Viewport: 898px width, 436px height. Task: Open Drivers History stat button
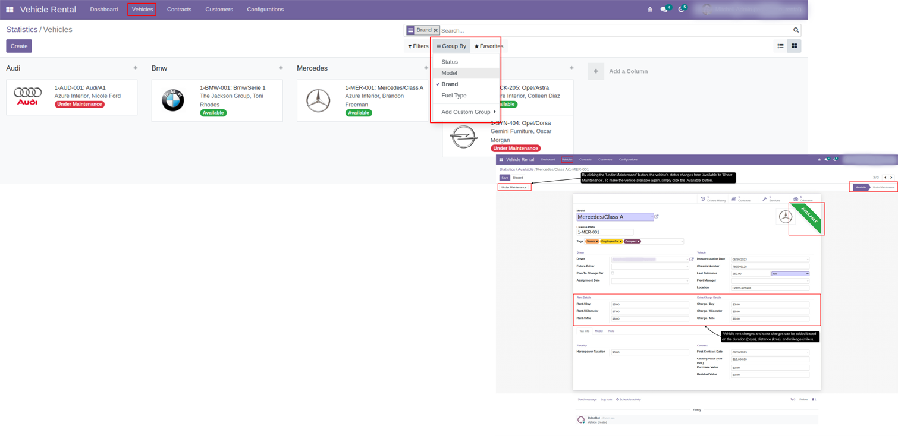pos(713,199)
